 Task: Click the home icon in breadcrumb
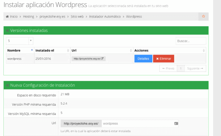tap(7, 16)
